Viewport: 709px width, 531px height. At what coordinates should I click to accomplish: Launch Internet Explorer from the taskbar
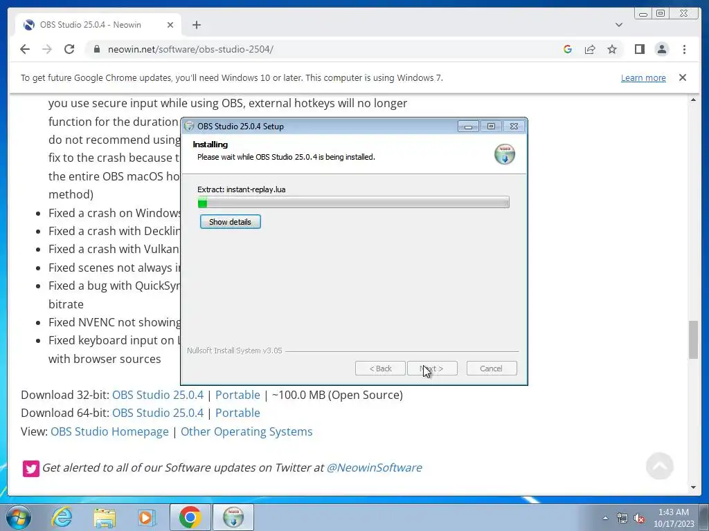(62, 517)
